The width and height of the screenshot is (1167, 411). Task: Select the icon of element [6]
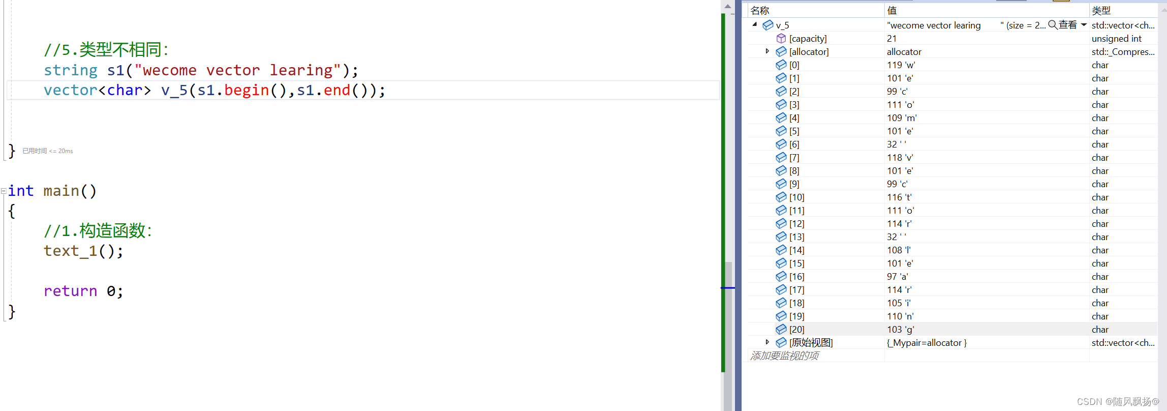click(781, 144)
